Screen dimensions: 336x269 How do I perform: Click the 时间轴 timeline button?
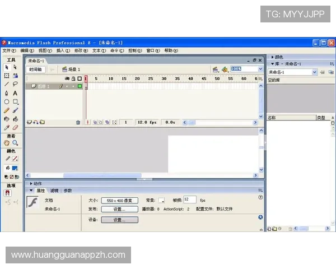click(x=36, y=69)
